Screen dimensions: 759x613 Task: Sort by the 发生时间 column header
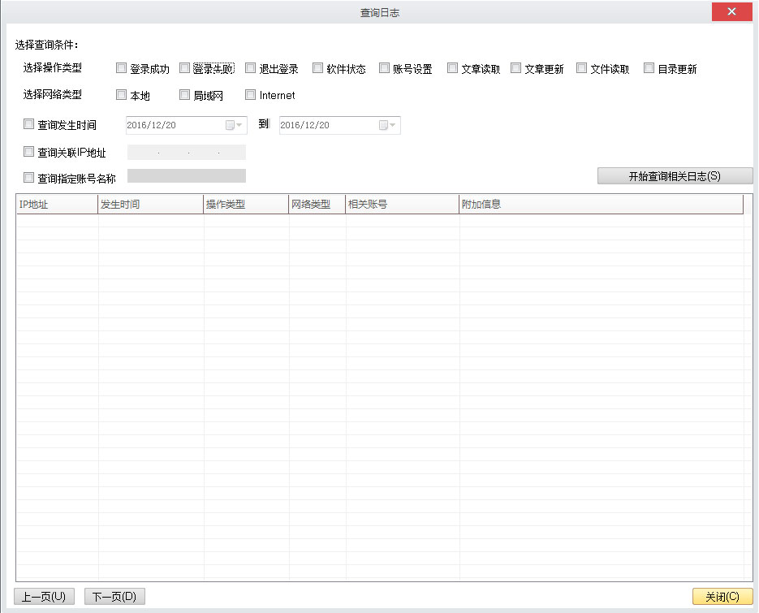pos(150,205)
